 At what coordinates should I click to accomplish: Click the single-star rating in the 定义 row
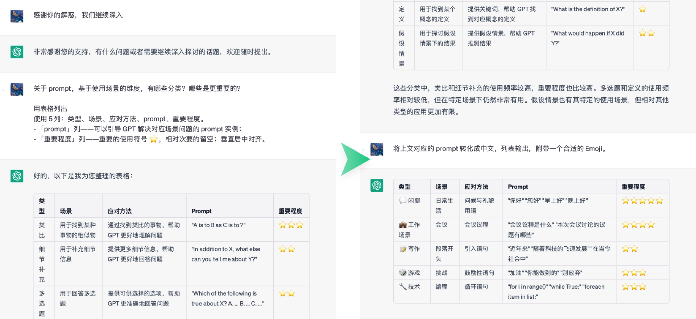[x=643, y=9]
